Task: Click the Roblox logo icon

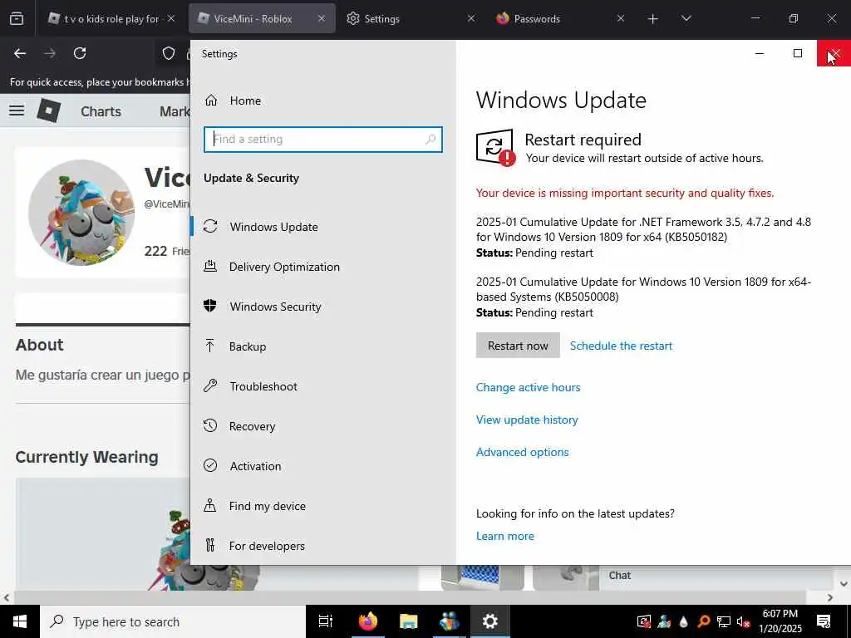Action: pyautogui.click(x=48, y=110)
